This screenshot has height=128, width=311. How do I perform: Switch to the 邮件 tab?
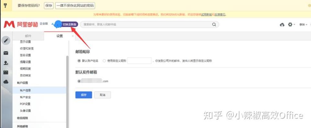click(x=28, y=36)
